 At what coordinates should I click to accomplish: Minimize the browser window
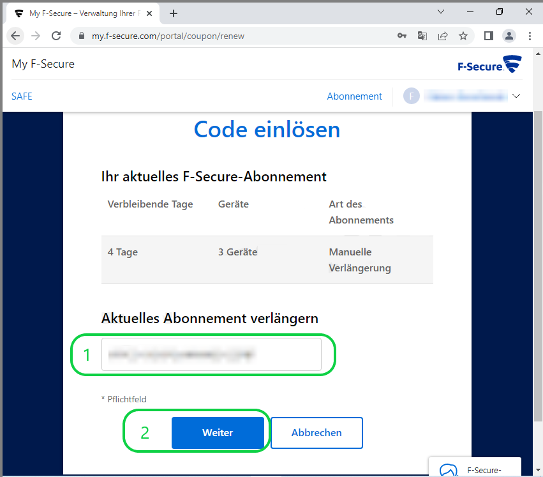pyautogui.click(x=470, y=11)
